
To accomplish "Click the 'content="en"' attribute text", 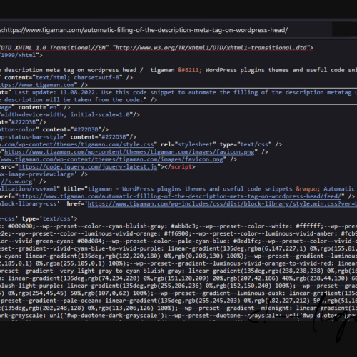I will [39, 108].
